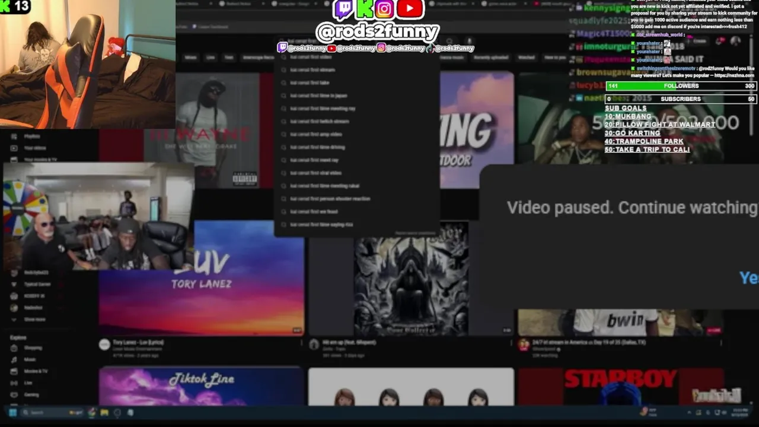The width and height of the screenshot is (759, 427).
Task: Open more options for Tory Lanez Luv video
Action: [x=301, y=343]
